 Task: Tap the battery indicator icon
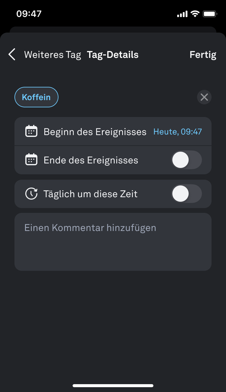210,14
